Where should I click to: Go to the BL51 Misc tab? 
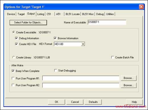[x=88, y=14]
